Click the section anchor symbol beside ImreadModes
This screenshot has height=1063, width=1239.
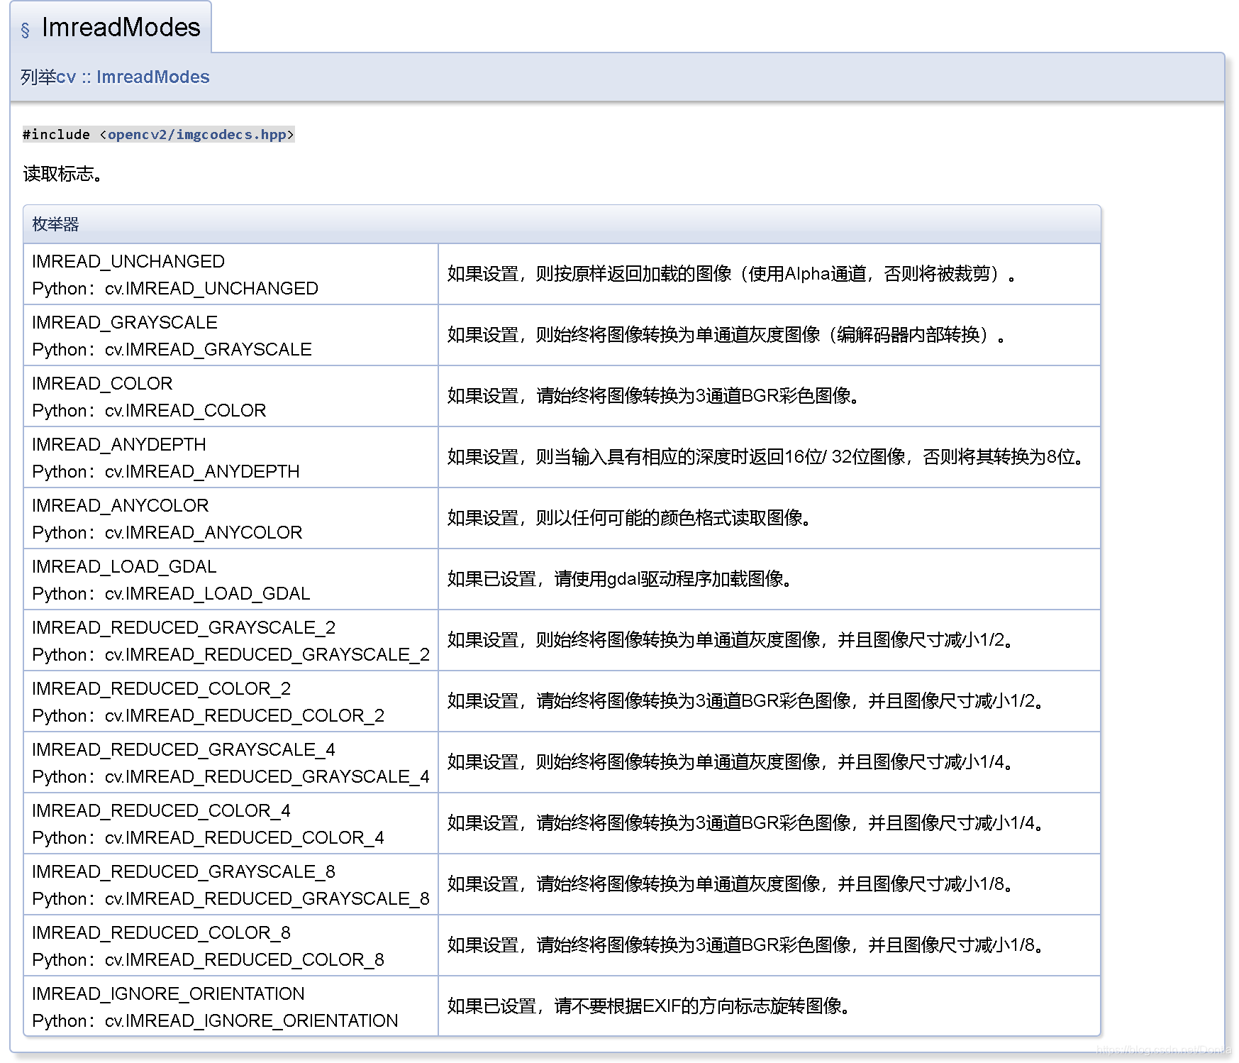click(26, 30)
